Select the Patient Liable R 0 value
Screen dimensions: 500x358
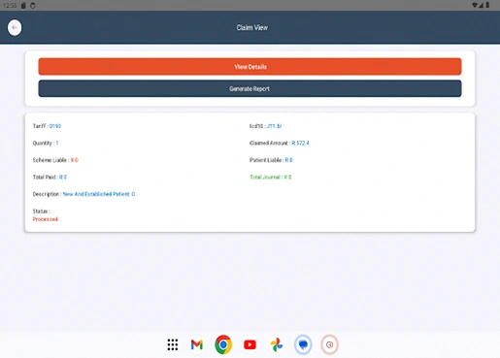(x=288, y=160)
